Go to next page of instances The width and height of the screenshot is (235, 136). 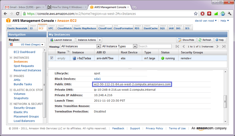point(218,46)
